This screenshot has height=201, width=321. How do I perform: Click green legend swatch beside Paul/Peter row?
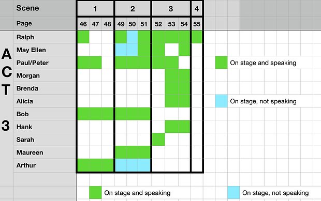coord(221,63)
